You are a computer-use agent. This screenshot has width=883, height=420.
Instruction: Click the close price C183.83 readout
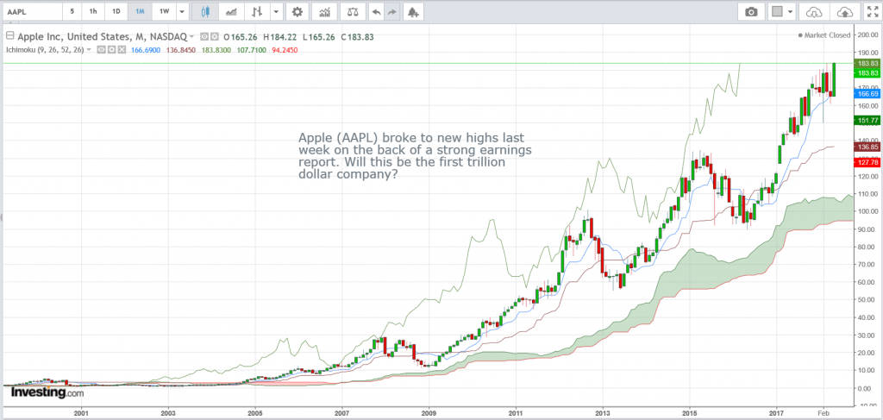tap(358, 37)
